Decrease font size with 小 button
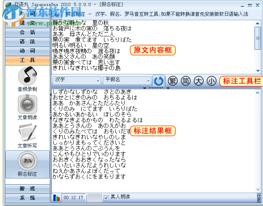263x206 pixels. pyautogui.click(x=211, y=81)
